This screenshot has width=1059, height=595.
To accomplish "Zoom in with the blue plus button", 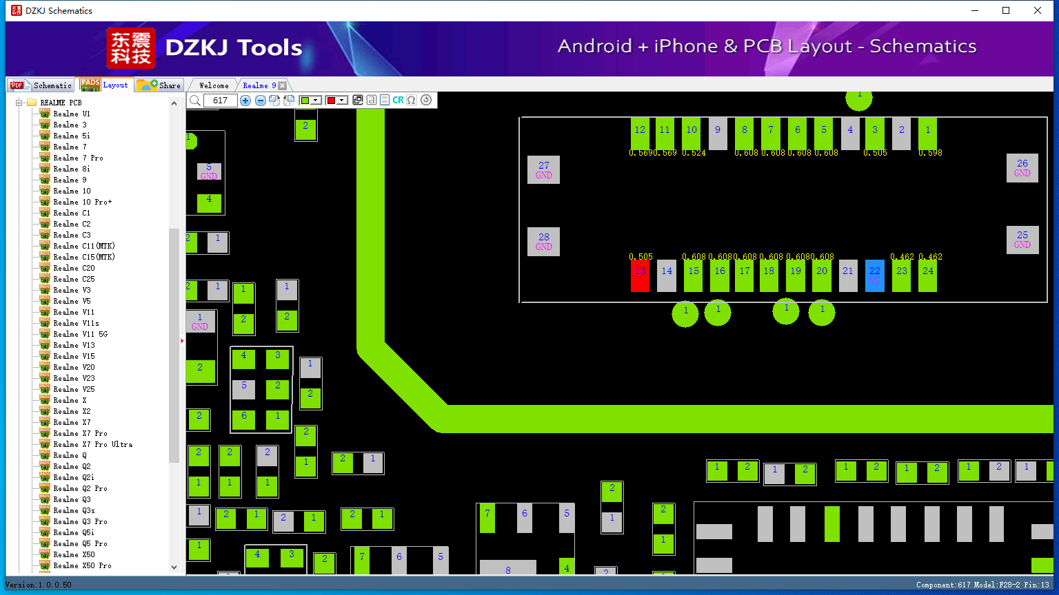I will point(245,101).
